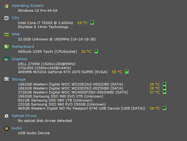The height and width of the screenshot is (141, 187).
Task: Click the Windows flag Operating System icon
Action: coord(6,6)
